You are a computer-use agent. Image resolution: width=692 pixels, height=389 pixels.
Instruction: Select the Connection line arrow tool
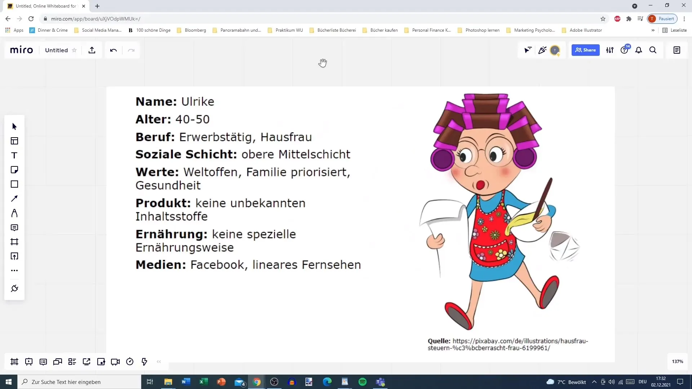pos(14,198)
